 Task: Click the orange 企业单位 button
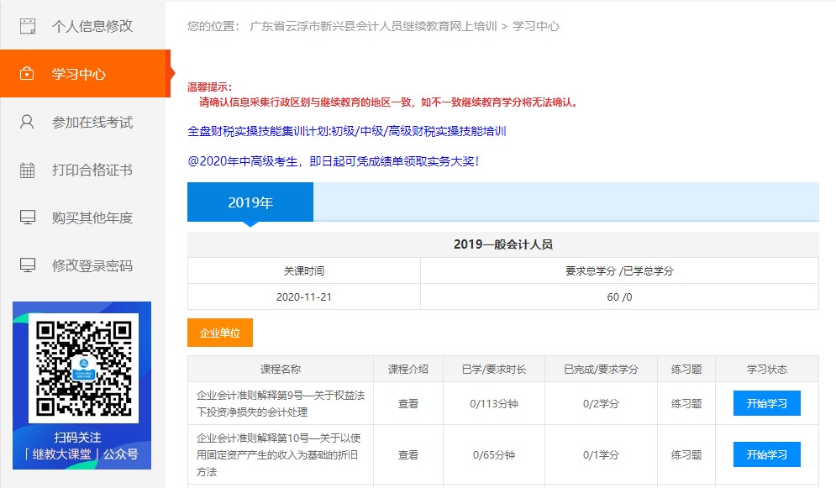coord(219,333)
